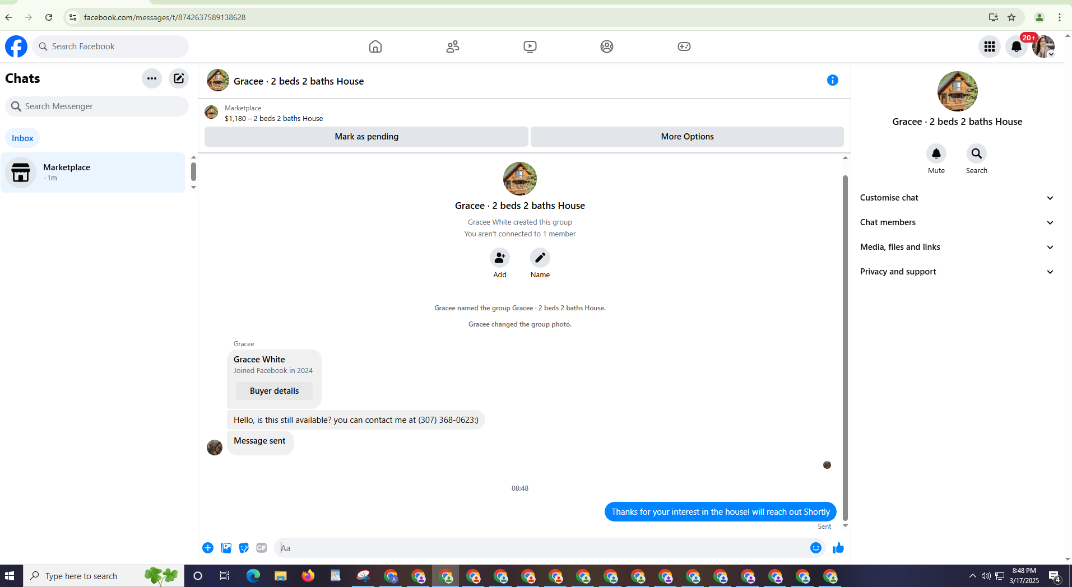This screenshot has width=1072, height=587.
Task: Show hidden system tray icons
Action: click(972, 576)
